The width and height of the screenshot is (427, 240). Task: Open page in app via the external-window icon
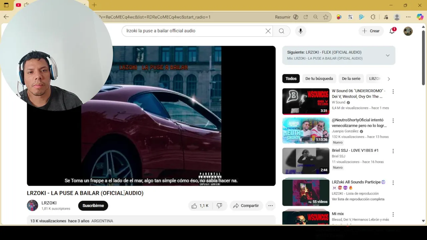(x=306, y=17)
